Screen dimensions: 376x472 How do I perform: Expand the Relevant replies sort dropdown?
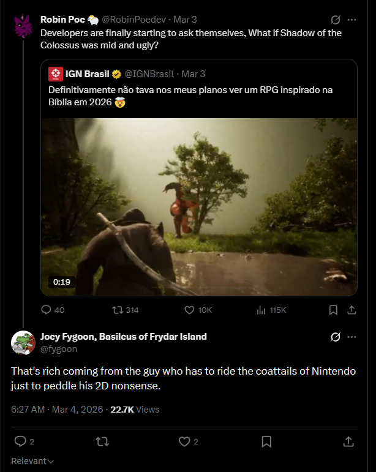pos(32,461)
